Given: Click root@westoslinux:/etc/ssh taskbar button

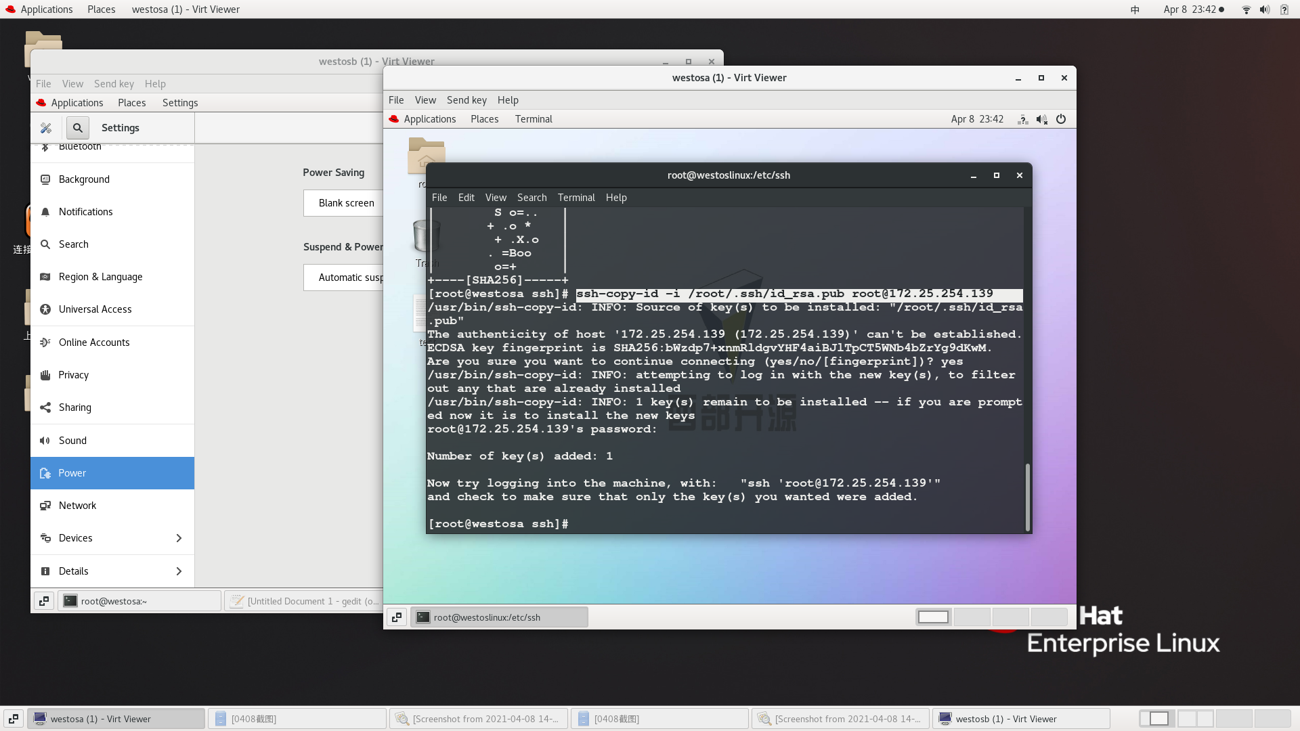Looking at the screenshot, I should (499, 617).
